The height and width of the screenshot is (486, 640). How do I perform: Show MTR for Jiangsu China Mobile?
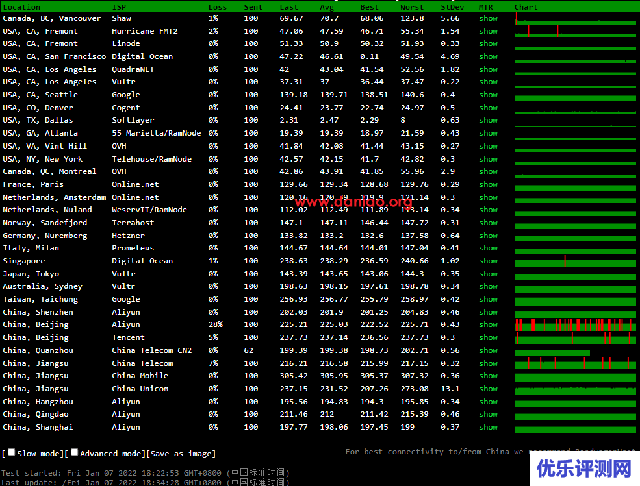pos(488,376)
